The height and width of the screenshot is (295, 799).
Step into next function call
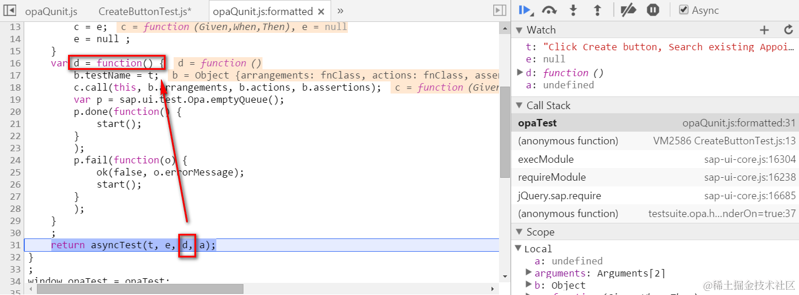[x=573, y=10]
